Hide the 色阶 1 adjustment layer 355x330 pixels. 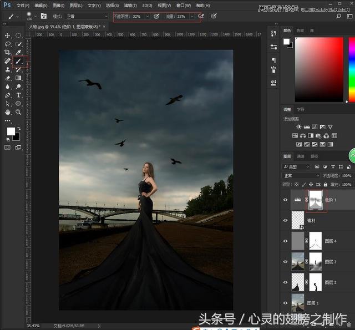[286, 200]
